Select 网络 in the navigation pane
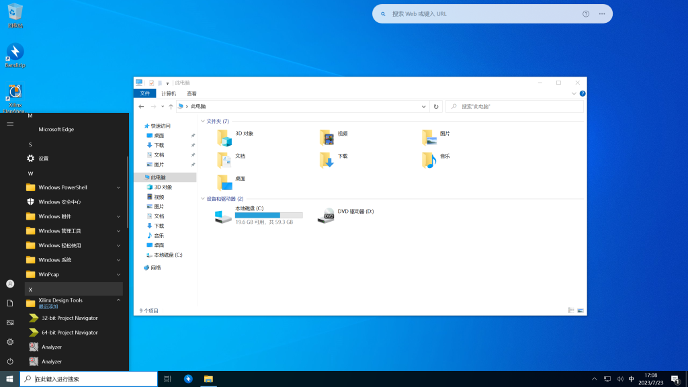This screenshot has width=688, height=387. point(155,267)
